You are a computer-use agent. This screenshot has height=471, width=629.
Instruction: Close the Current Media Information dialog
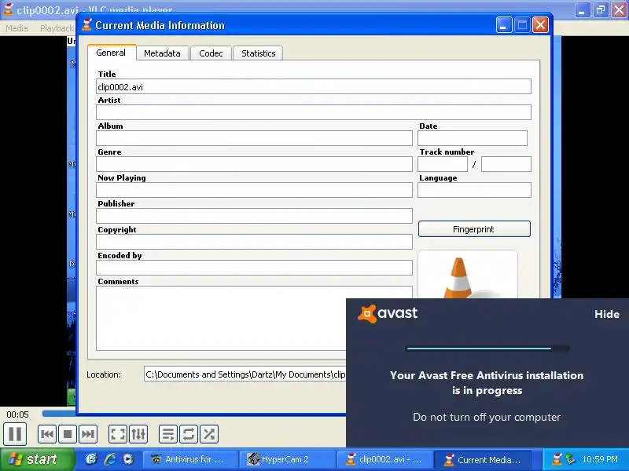540,25
